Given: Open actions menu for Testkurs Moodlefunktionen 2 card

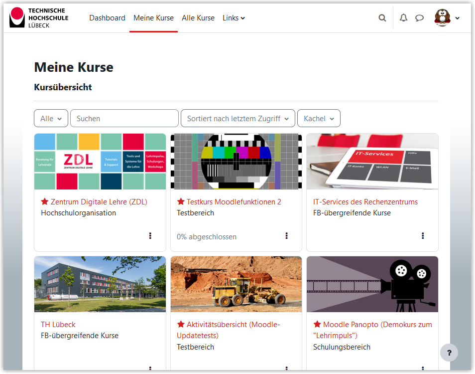Looking at the screenshot, I should coord(287,236).
